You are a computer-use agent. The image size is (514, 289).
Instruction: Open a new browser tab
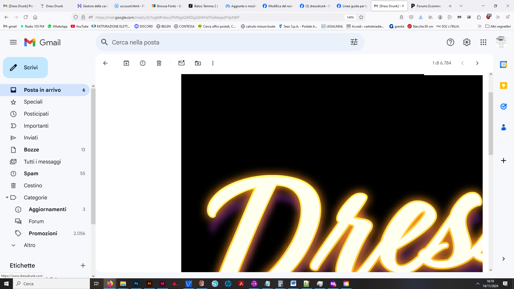pos(450,6)
